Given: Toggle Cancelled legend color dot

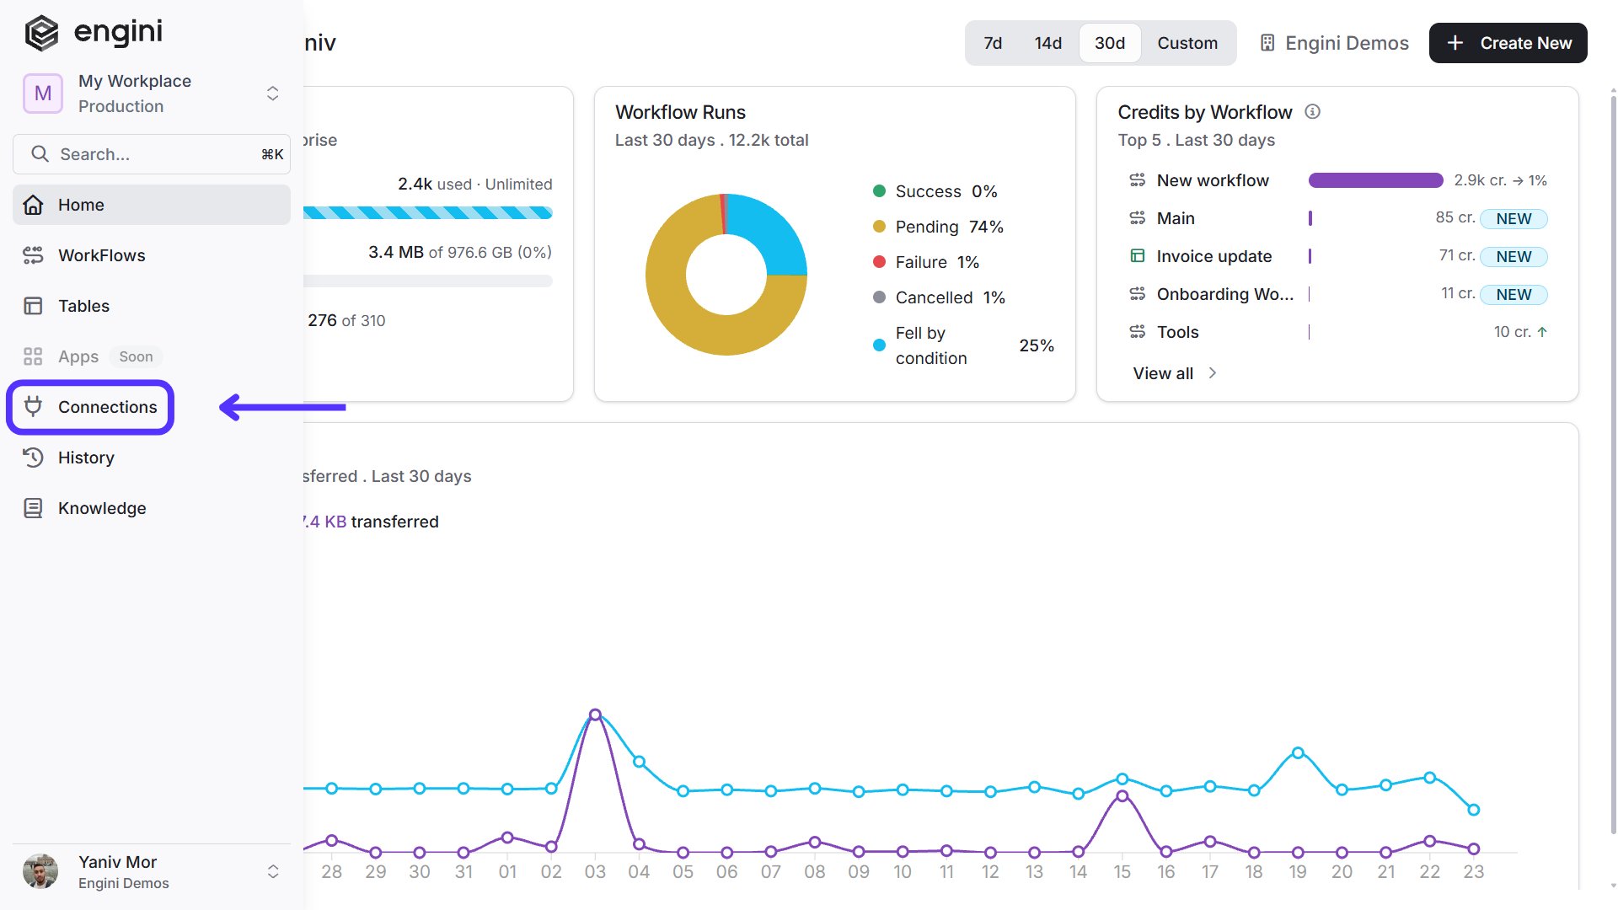Looking at the screenshot, I should [x=879, y=297].
